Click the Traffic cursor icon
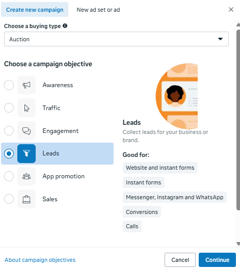 (x=26, y=108)
